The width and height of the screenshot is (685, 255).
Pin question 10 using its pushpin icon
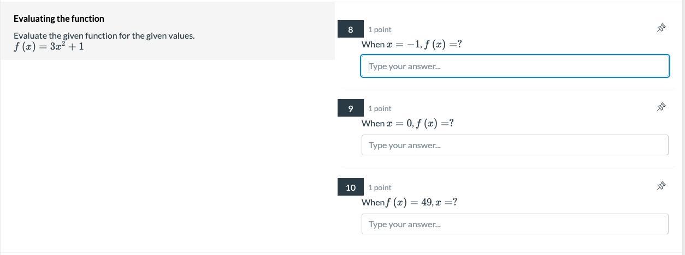coord(661,186)
